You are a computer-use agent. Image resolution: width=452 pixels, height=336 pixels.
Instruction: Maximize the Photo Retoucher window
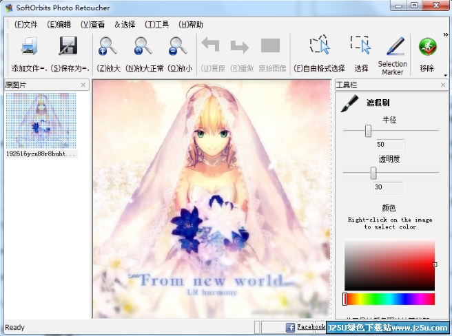[x=414, y=6]
